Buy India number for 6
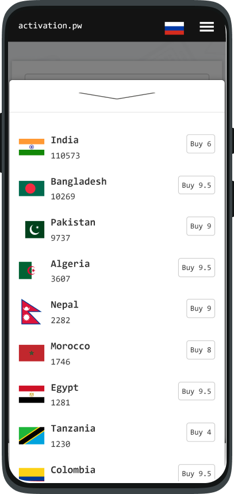Screen dimensions: 234x494 click(201, 144)
